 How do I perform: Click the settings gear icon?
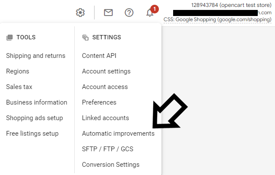(x=80, y=13)
